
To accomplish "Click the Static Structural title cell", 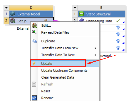I will [x=101, y=14].
